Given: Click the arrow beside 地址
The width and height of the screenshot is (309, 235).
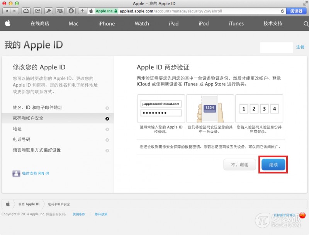Looking at the screenshot, I should click(x=107, y=129).
